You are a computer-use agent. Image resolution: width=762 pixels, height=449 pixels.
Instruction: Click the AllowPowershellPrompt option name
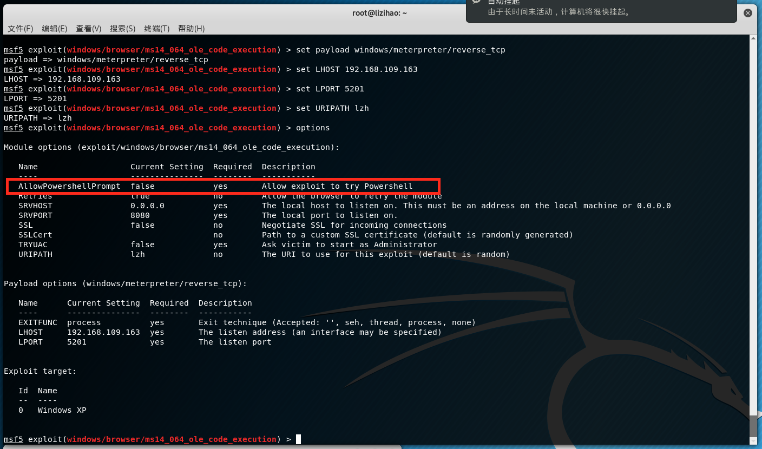pyautogui.click(x=69, y=186)
